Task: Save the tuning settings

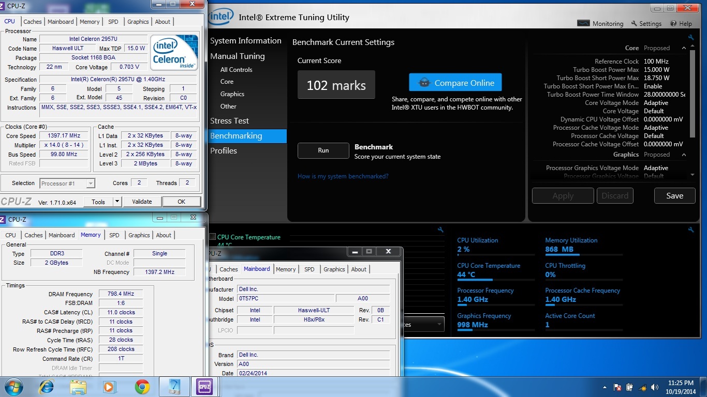Action: 675,196
